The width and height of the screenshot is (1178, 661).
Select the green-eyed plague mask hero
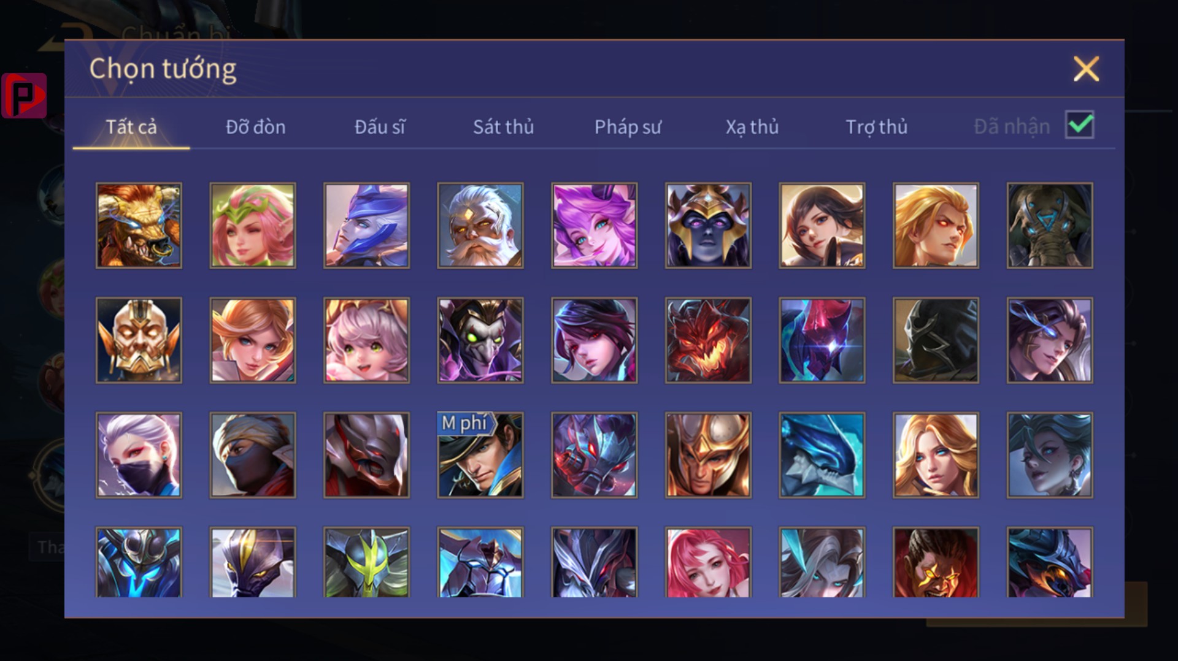(x=480, y=340)
